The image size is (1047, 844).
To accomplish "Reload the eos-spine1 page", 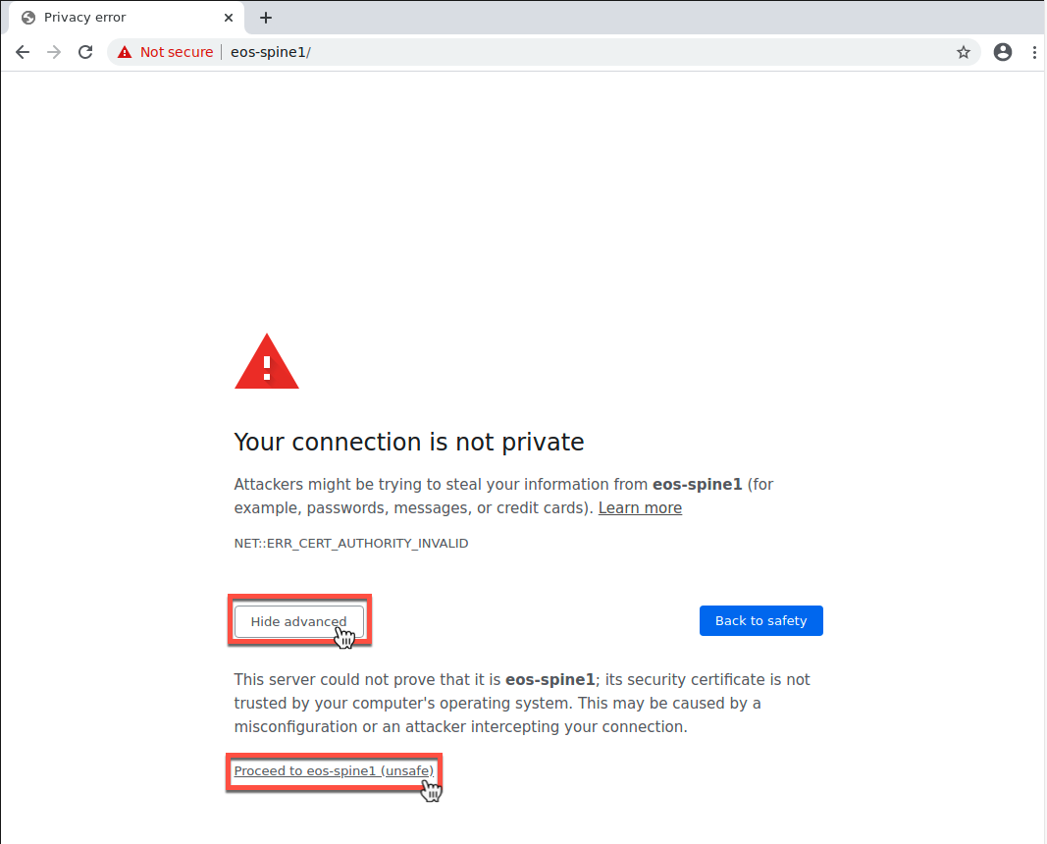I will tap(85, 52).
